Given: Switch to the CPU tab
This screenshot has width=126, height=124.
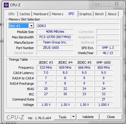Looking at the screenshot, I should tap(11, 14).
